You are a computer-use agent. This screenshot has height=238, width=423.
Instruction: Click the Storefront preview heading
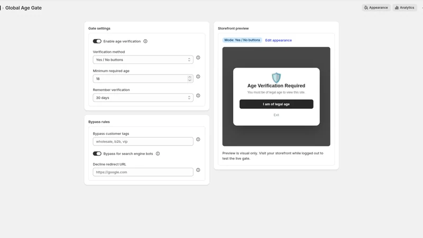tap(233, 29)
